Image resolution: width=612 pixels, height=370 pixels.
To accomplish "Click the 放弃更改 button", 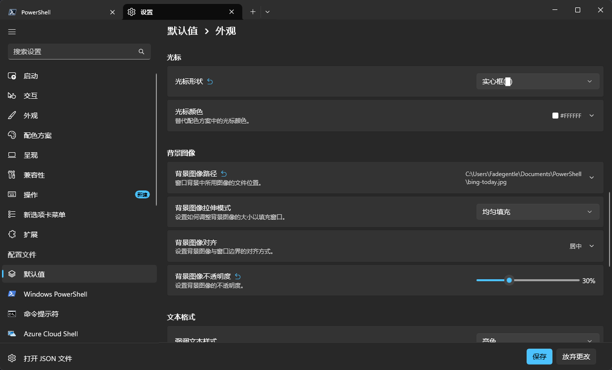I will pos(576,357).
